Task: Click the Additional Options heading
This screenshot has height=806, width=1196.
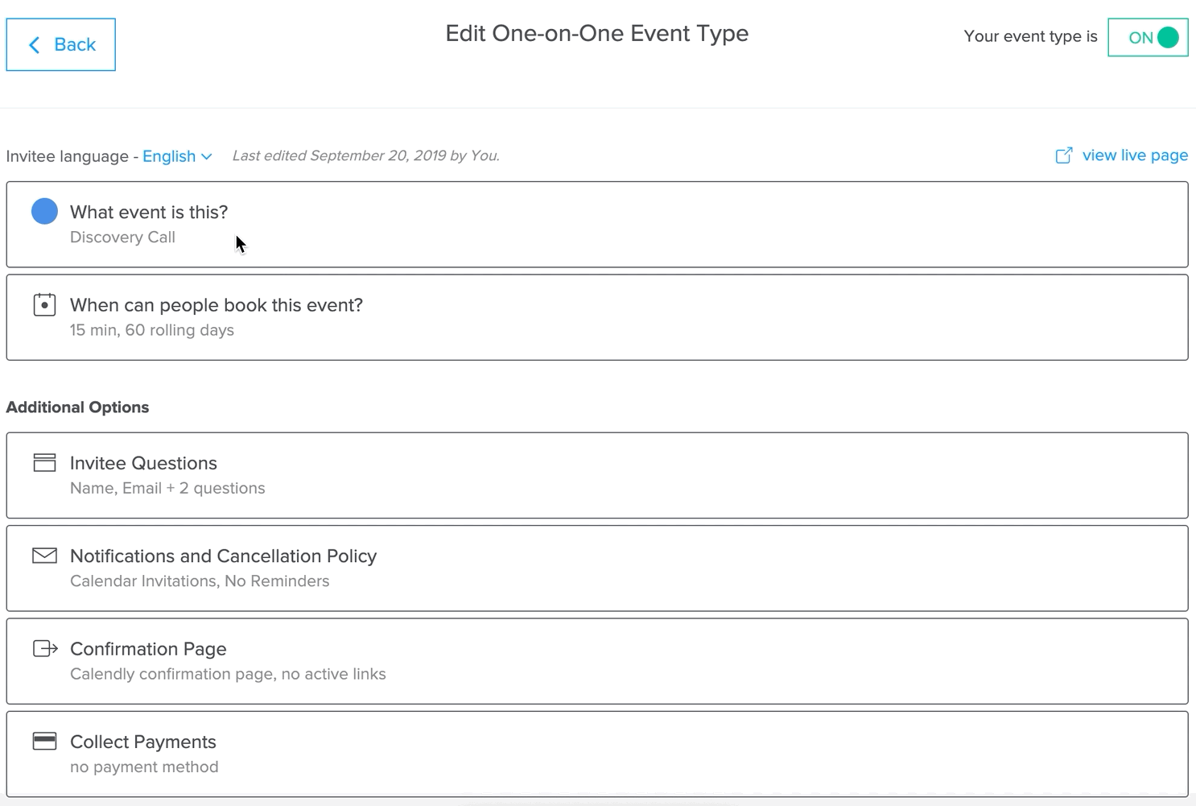Action: 77,407
